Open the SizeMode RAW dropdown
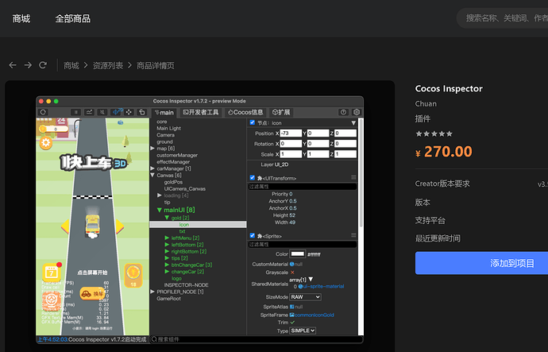The width and height of the screenshot is (548, 352). (305, 296)
